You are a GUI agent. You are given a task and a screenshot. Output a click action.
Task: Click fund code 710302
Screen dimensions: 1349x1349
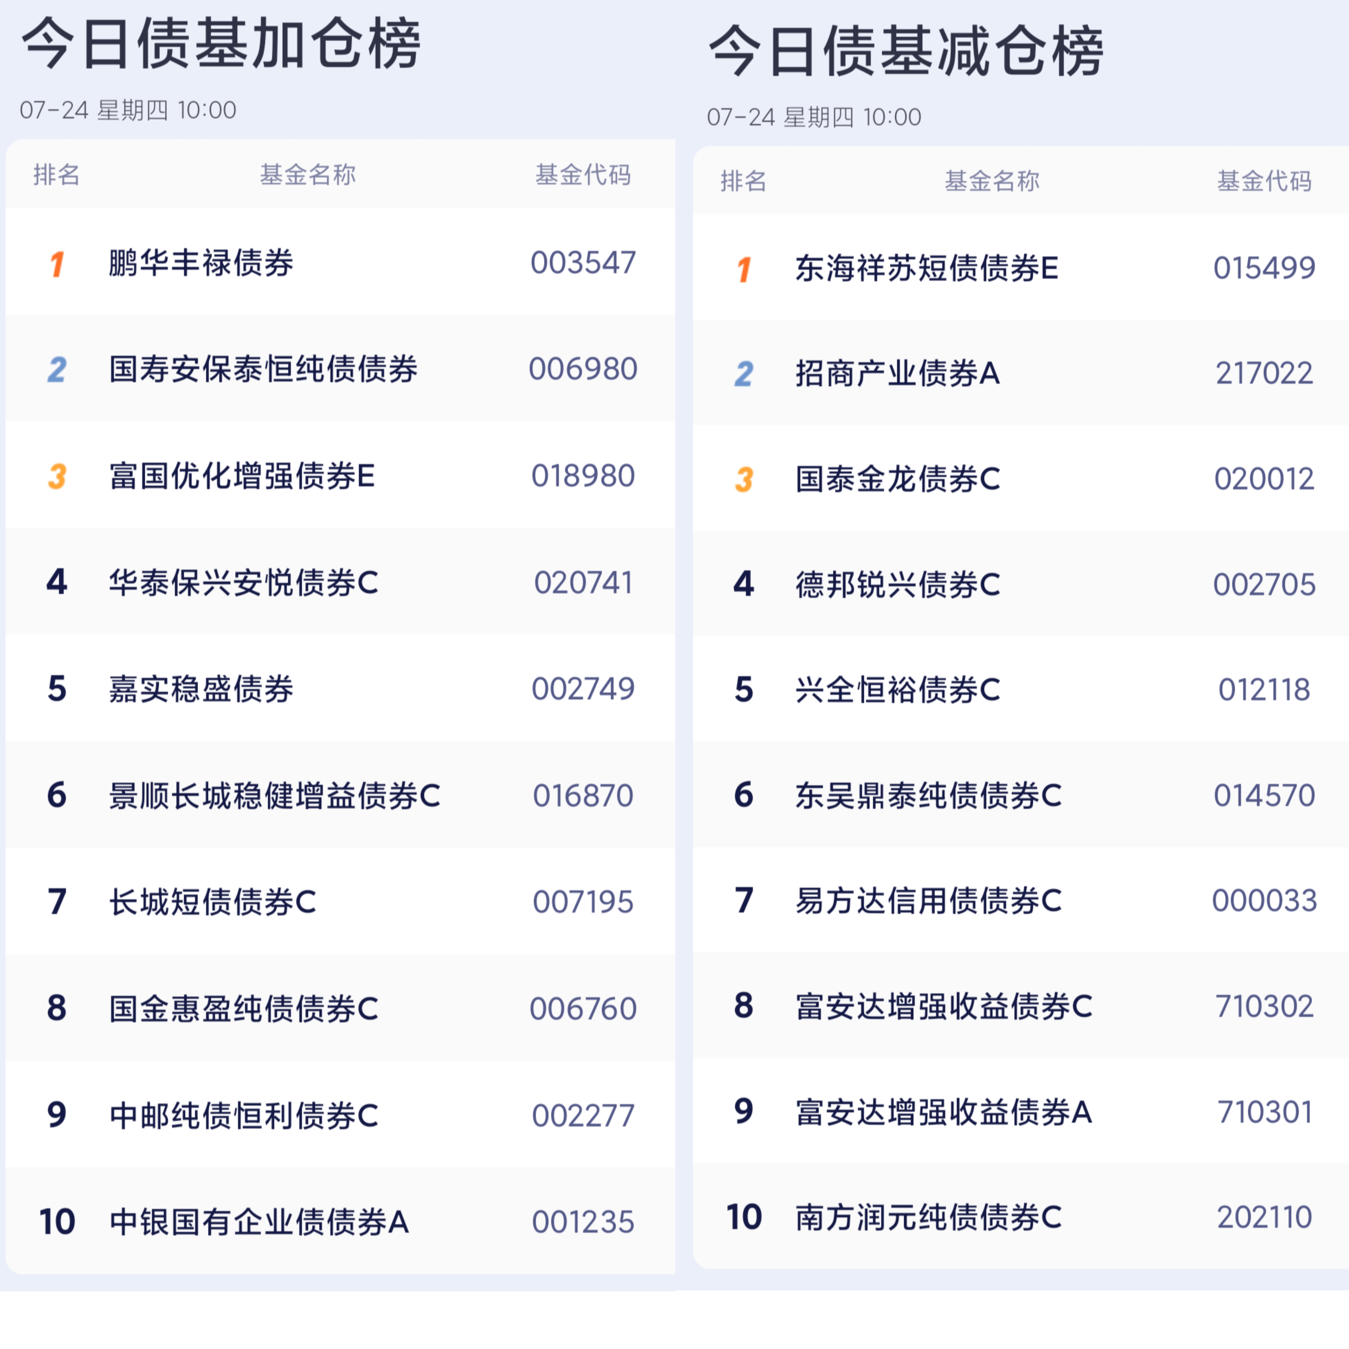tap(1264, 1006)
